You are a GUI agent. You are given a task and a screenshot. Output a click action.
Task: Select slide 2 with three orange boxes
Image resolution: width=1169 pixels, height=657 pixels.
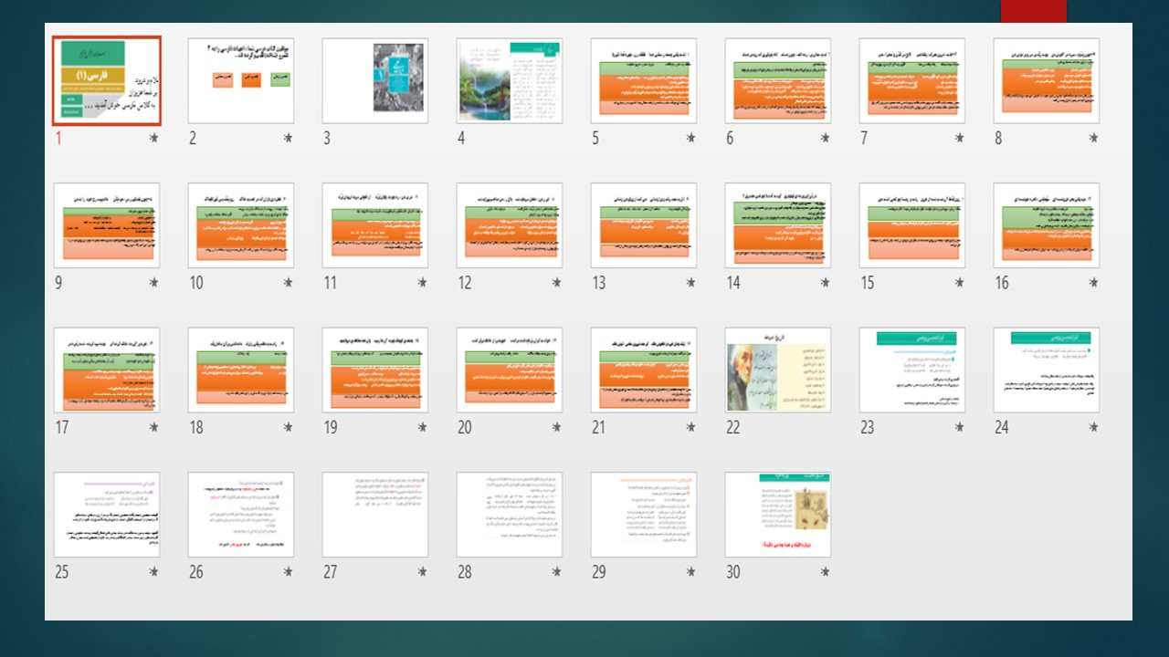241,80
